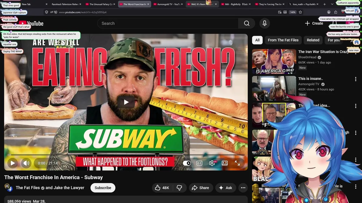Click the Ask button
Screen dimensions: 362x203
[x=225, y=188]
